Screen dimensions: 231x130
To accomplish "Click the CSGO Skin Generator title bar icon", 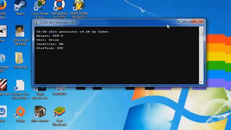I will [36, 22].
